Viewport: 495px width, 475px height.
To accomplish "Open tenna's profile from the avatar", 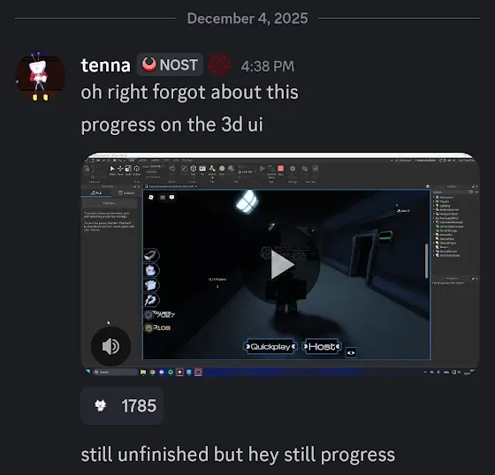I will tap(40, 77).
